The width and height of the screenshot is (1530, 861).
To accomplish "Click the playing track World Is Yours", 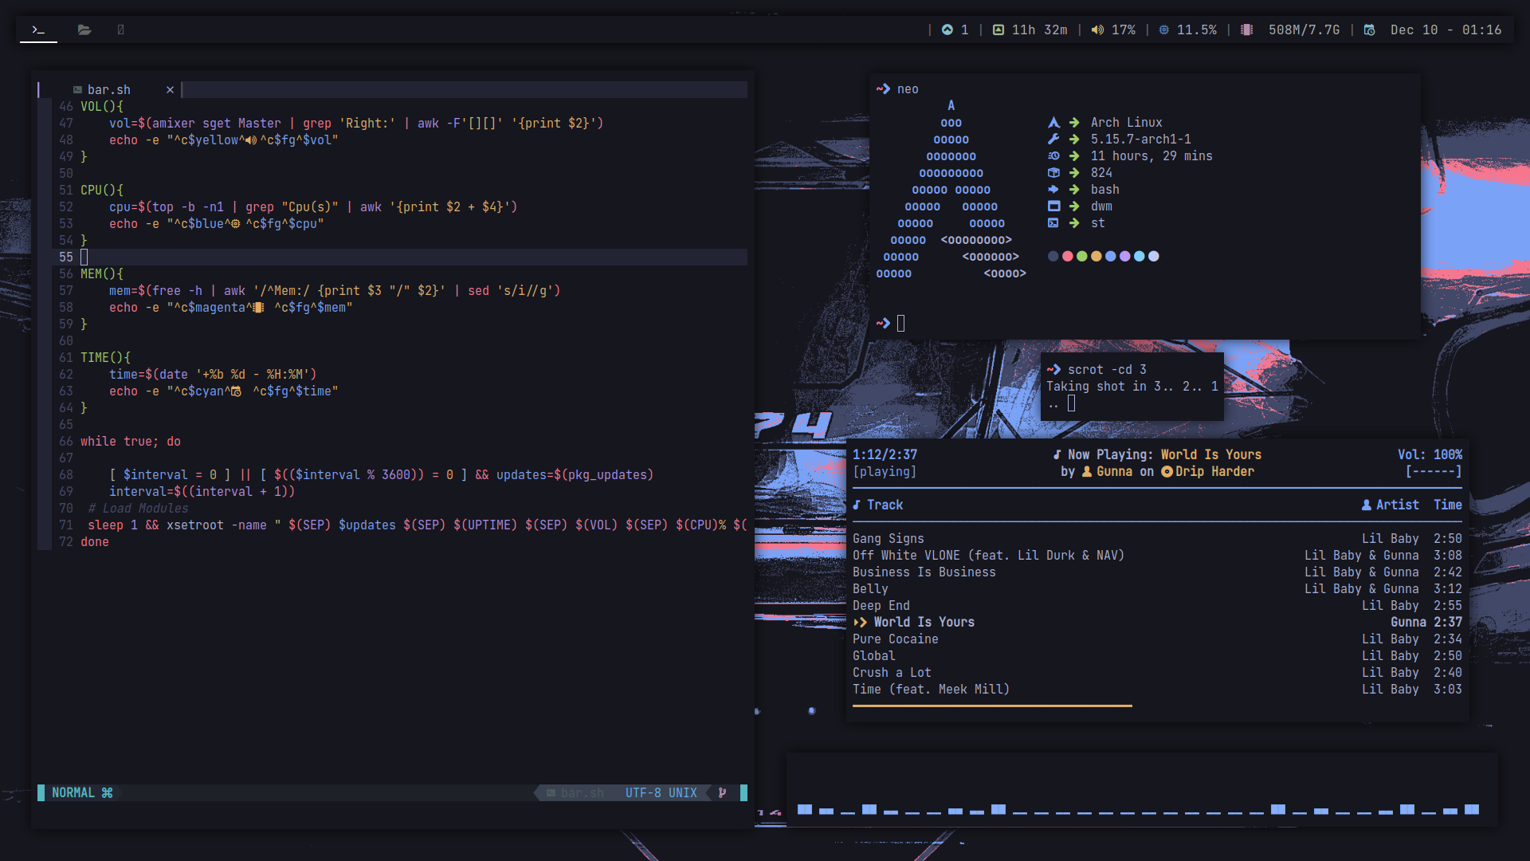I will click(x=924, y=622).
